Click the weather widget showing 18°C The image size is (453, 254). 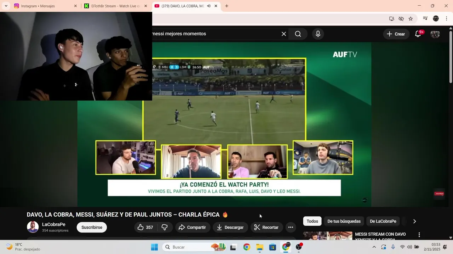point(23,247)
